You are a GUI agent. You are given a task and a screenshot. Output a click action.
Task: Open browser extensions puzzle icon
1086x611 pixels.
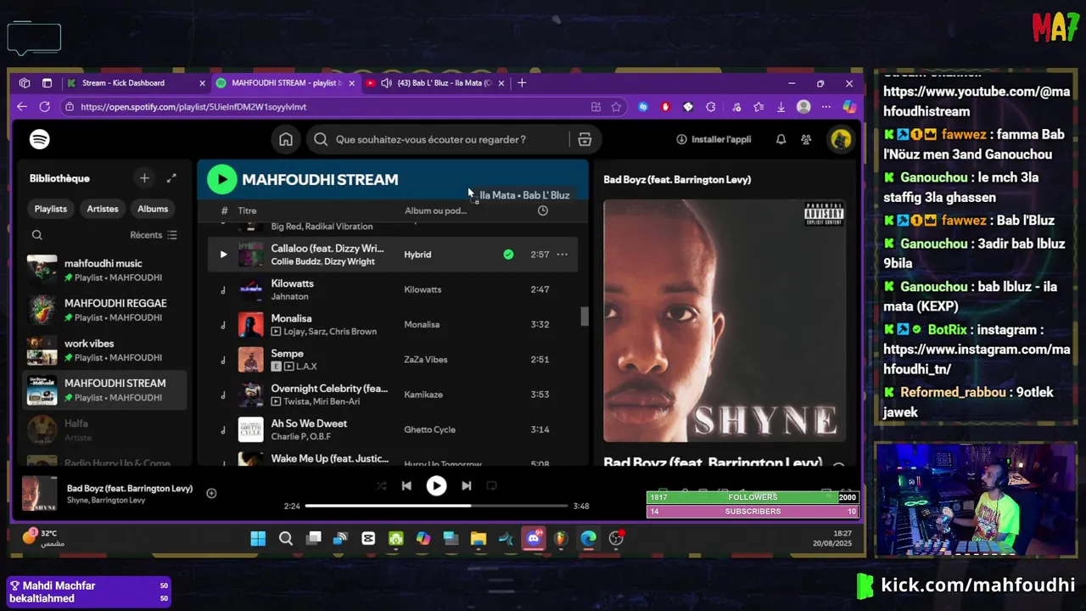point(711,107)
